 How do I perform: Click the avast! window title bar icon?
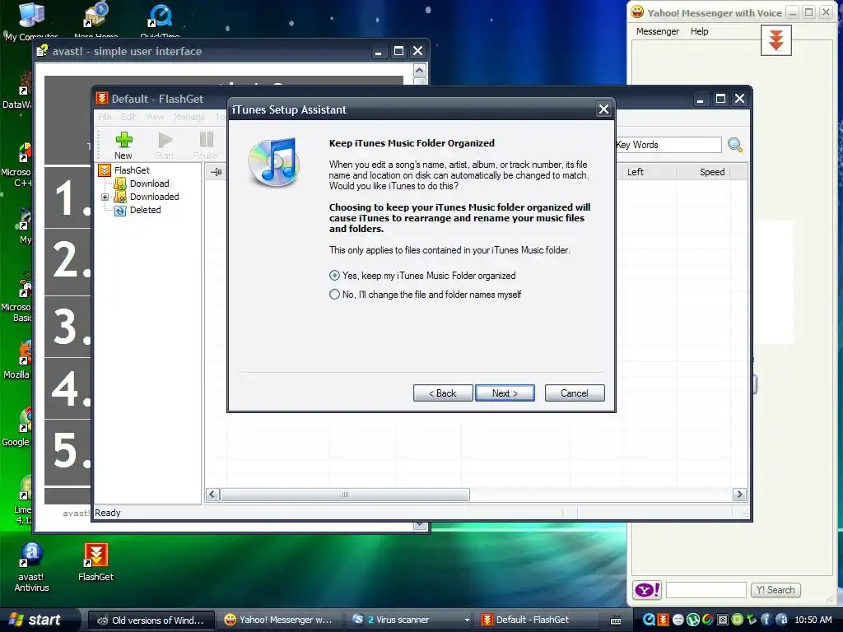(x=42, y=51)
